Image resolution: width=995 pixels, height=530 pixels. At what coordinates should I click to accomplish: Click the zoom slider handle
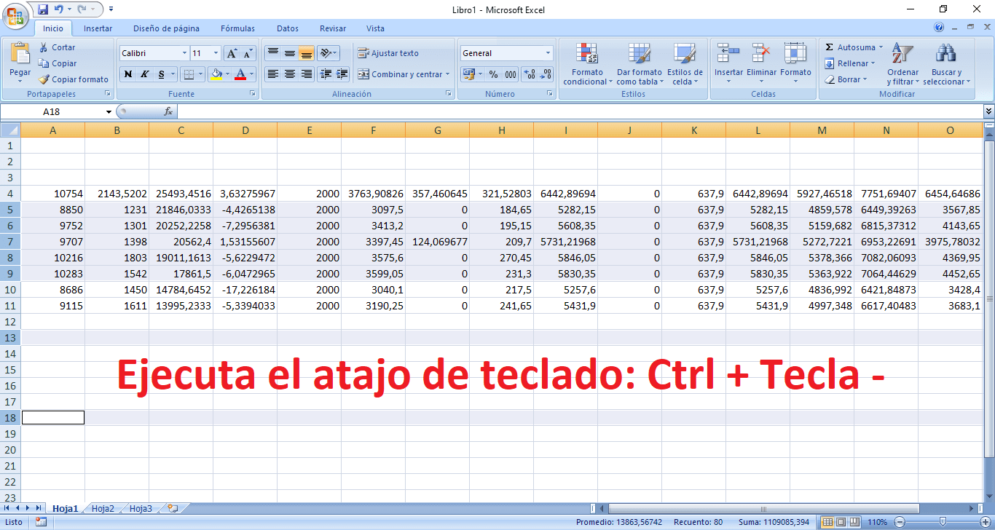click(x=943, y=522)
